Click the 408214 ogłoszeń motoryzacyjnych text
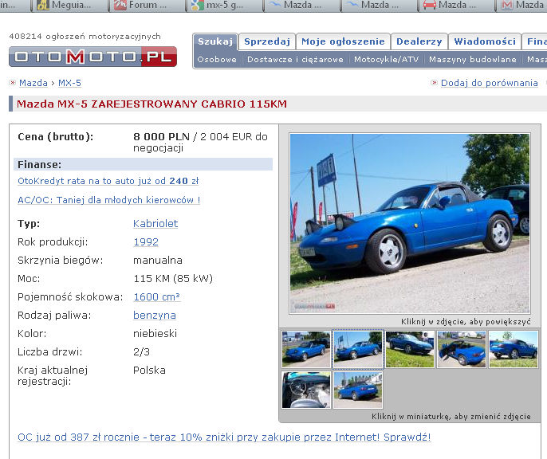The image size is (547, 459). 85,36
